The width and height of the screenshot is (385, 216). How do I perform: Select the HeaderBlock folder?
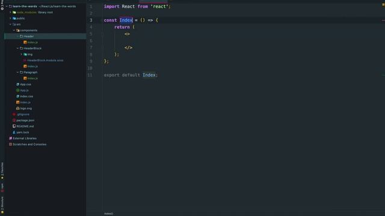tap(32, 48)
